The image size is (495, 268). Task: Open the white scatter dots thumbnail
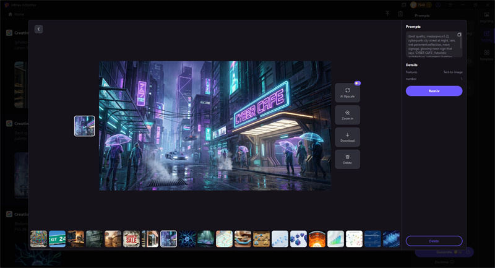(x=354, y=239)
